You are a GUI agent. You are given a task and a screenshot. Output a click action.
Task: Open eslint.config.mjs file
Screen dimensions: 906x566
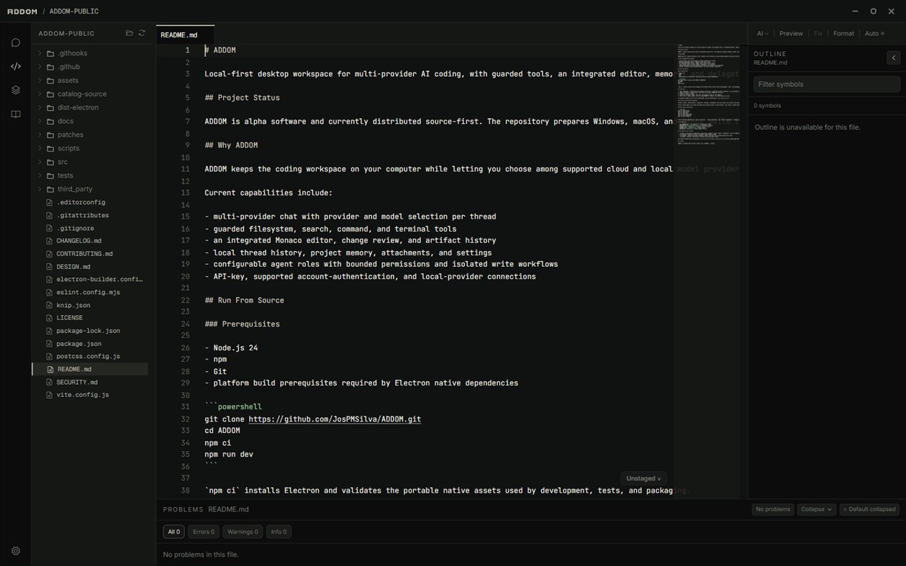pyautogui.click(x=90, y=292)
